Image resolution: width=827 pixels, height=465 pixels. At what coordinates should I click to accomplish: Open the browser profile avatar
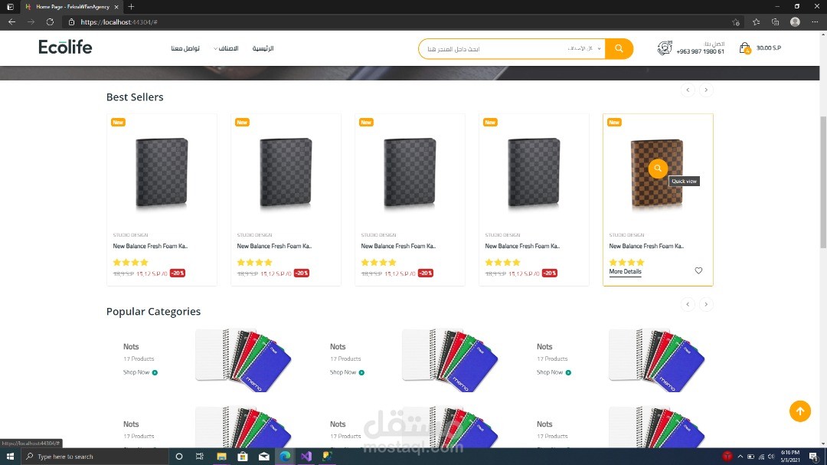(795, 21)
